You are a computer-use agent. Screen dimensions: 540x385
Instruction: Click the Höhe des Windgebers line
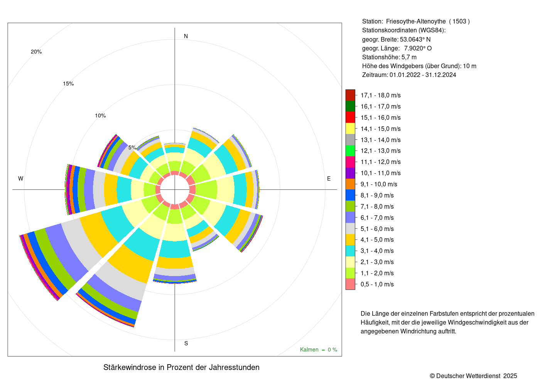[419, 66]
